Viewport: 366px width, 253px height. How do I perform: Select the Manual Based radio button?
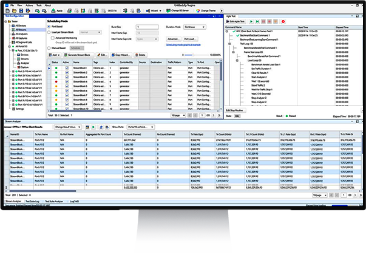click(50, 46)
